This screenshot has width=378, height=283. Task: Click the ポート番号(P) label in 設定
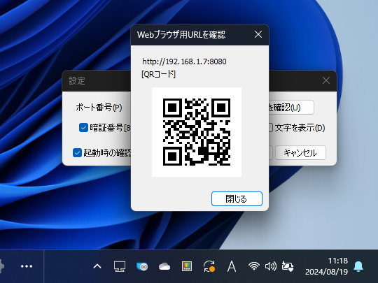[99, 108]
